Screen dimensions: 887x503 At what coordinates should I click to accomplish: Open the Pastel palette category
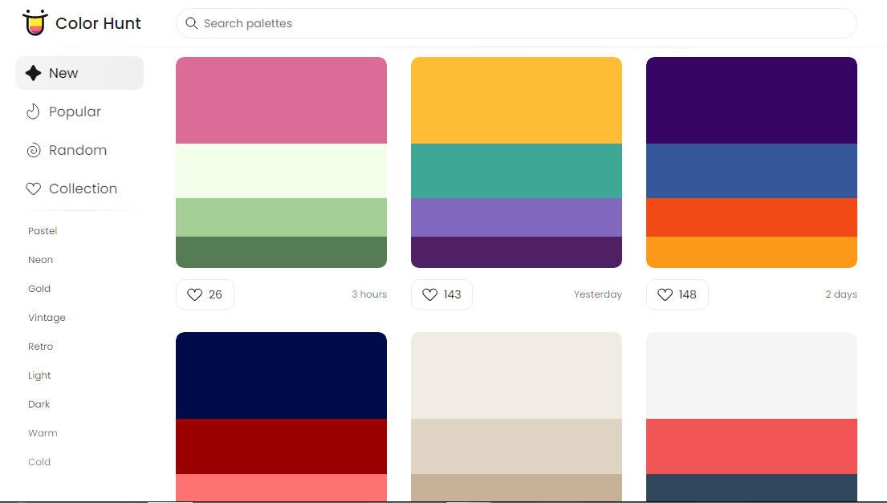[x=43, y=231]
